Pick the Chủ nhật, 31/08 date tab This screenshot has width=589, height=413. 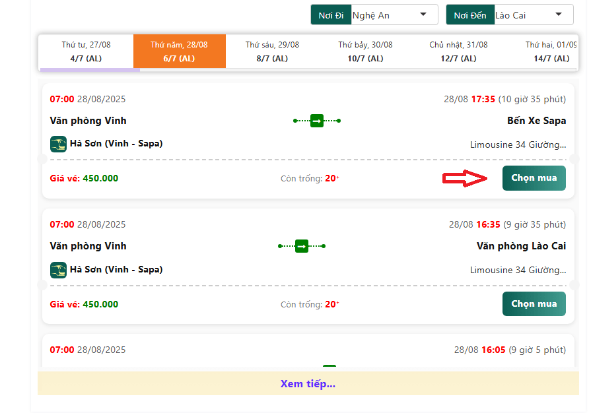[458, 51]
